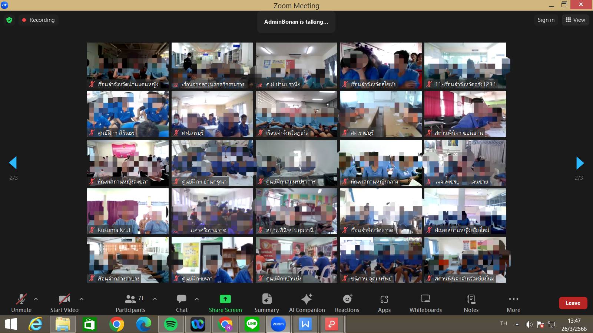
Task: Open the Share Screen option
Action: click(225, 303)
